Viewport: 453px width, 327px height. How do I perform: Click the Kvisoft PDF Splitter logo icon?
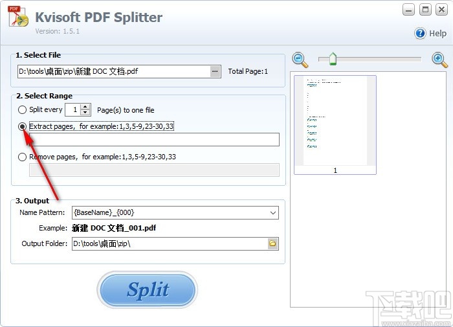coord(18,17)
